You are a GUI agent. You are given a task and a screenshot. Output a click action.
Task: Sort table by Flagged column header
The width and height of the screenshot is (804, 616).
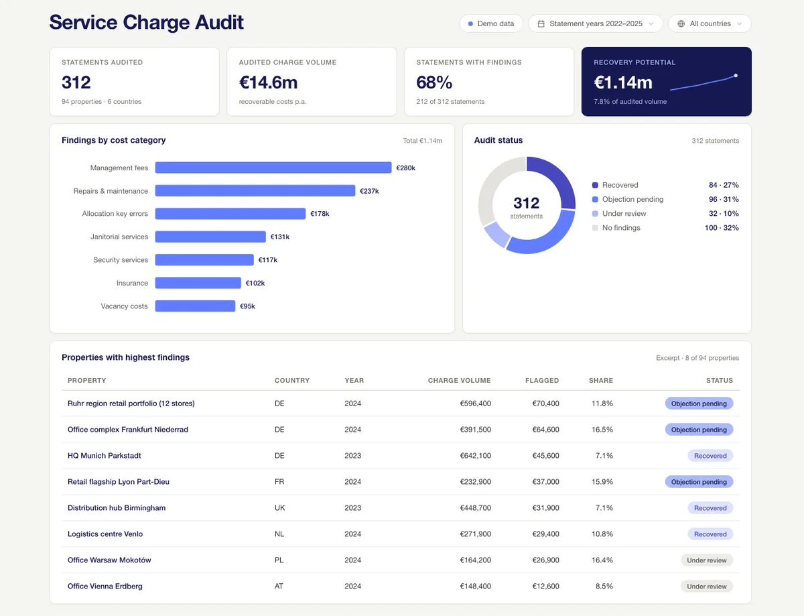coord(542,380)
